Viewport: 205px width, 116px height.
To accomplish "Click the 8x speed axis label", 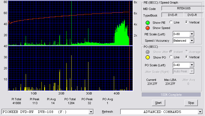I will tap(135, 2).
